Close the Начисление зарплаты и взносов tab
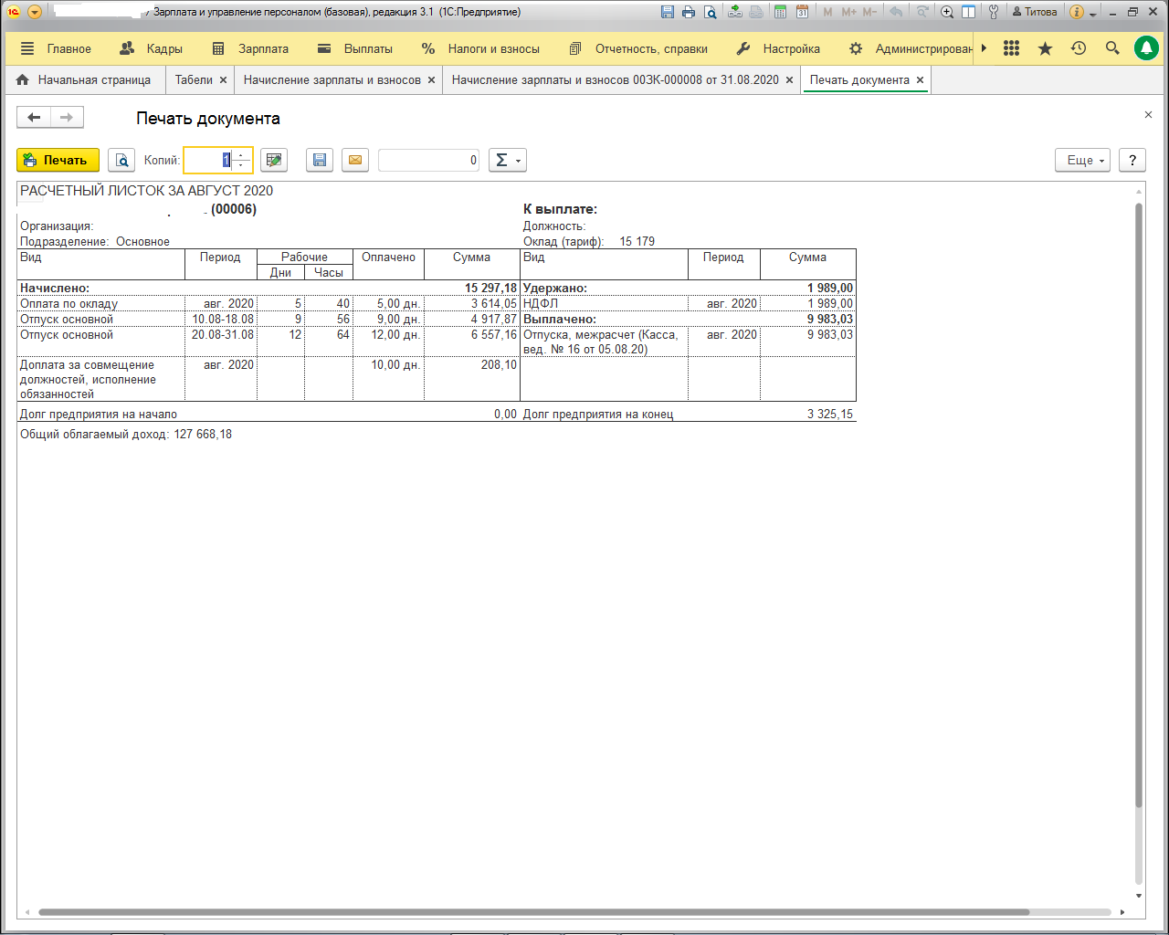This screenshot has width=1169, height=935. click(x=431, y=80)
